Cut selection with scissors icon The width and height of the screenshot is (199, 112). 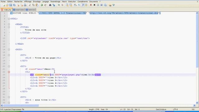30,5
